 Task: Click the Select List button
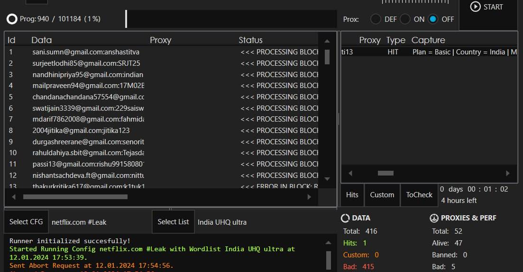[173, 222]
